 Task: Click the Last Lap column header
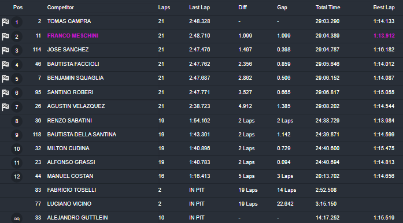point(199,8)
